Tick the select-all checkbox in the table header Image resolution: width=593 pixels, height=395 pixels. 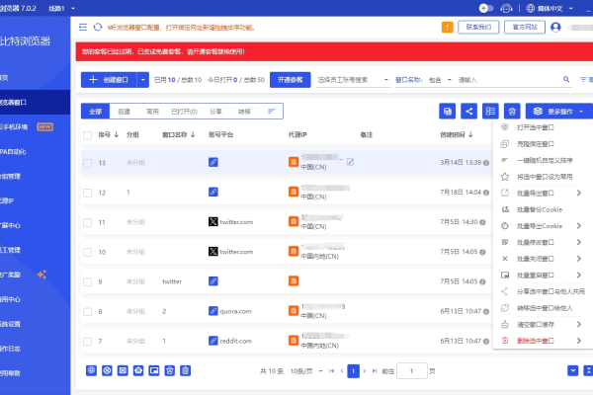pos(87,135)
